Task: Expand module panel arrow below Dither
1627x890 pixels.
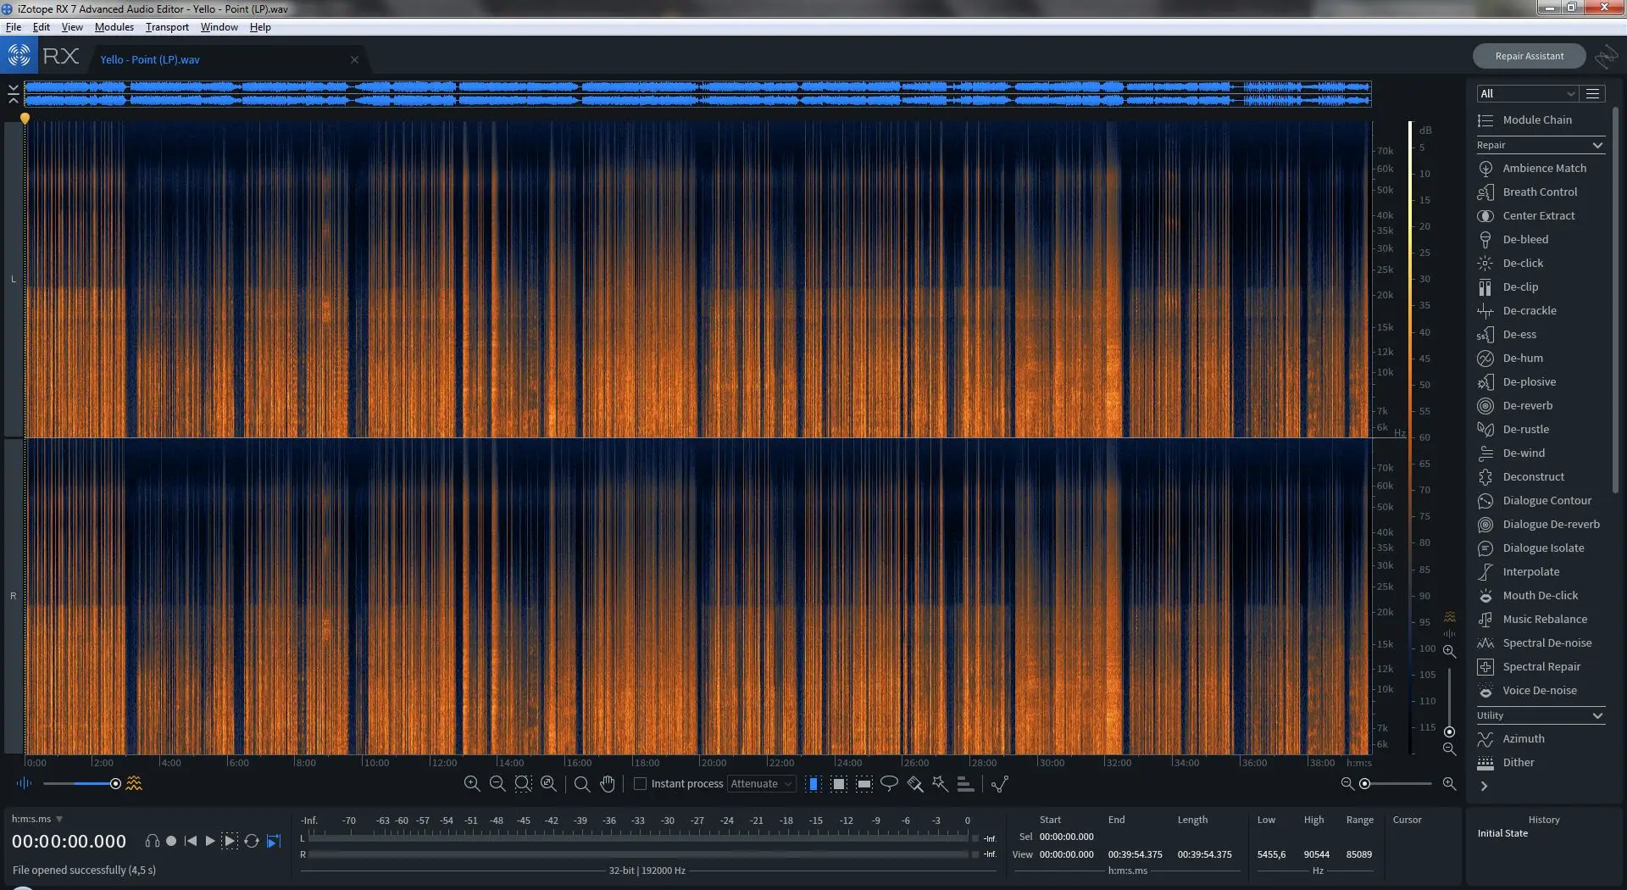Action: pyautogui.click(x=1484, y=786)
